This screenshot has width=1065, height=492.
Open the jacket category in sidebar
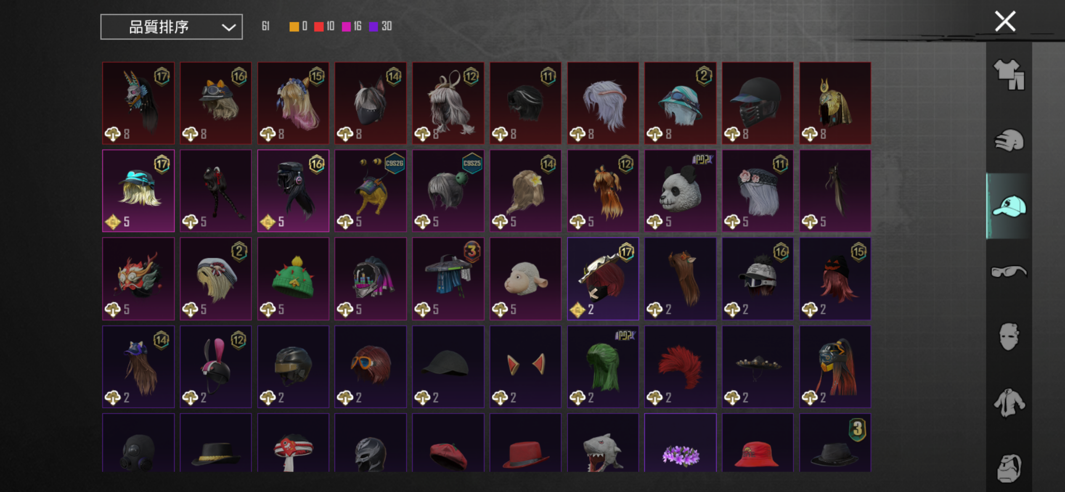pos(1009,402)
